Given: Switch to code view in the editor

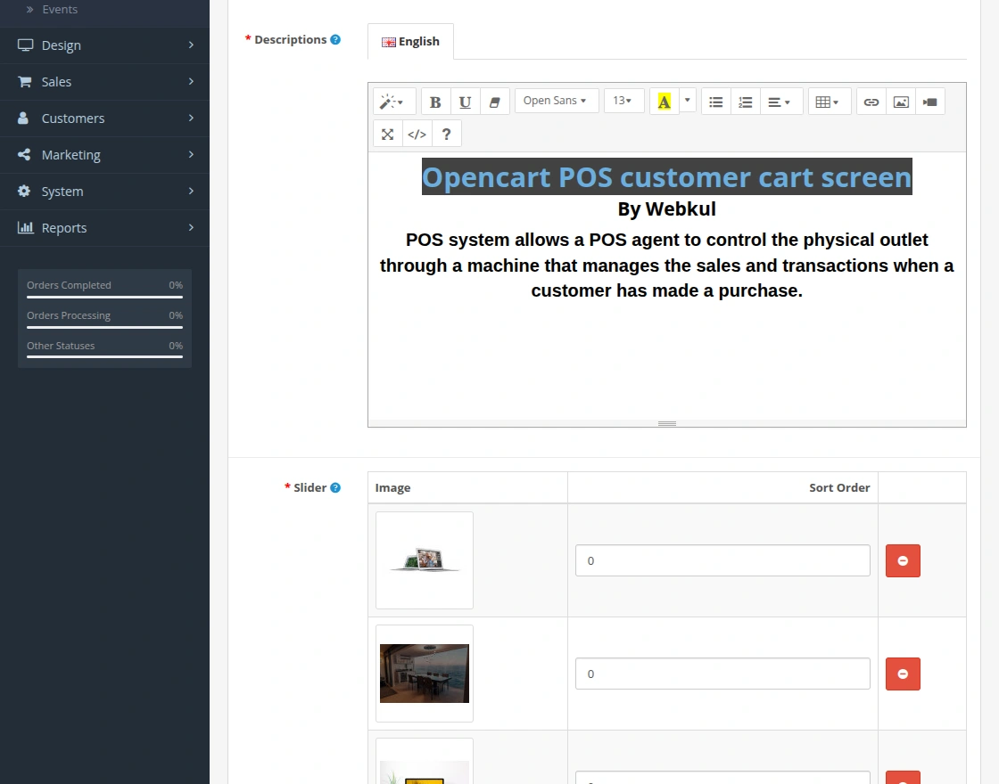Looking at the screenshot, I should (x=417, y=134).
